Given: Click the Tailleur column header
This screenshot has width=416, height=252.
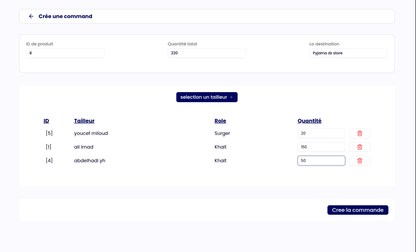Looking at the screenshot, I should pos(84,121).
